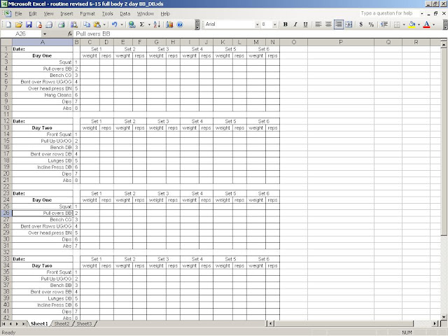Click the vertical scrollbar down arrow
This screenshot has width=448, height=336.
tap(443, 317)
